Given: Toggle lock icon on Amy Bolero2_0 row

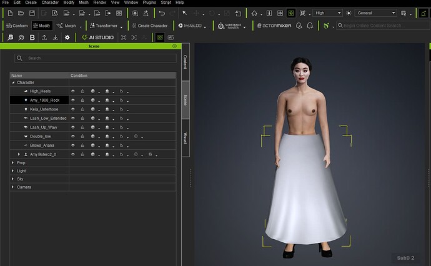Looking at the screenshot, I should coord(82,154).
